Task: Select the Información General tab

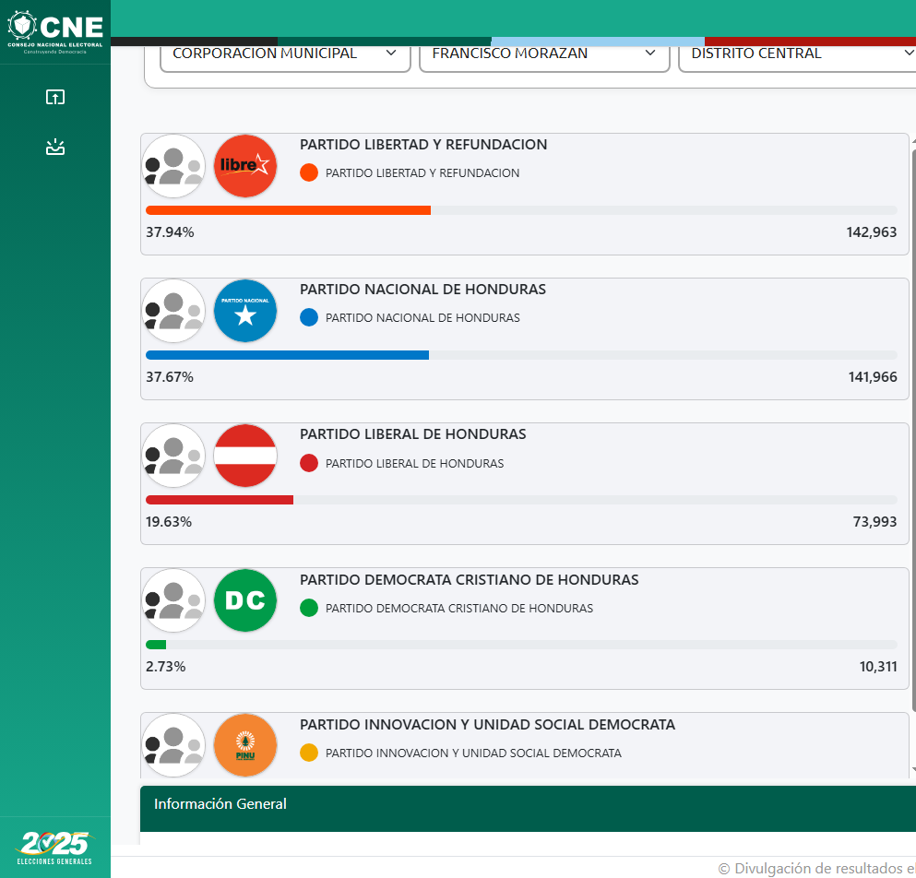Action: 220,804
